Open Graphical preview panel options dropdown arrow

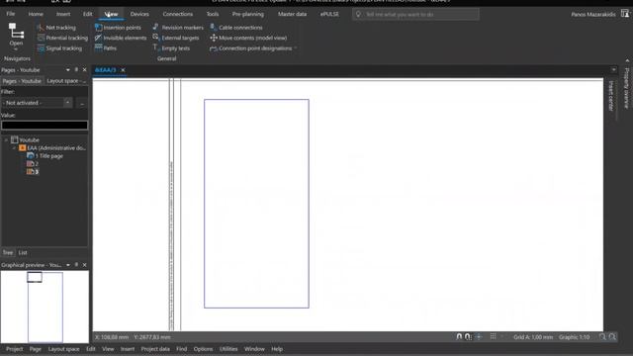pyautogui.click(x=68, y=265)
